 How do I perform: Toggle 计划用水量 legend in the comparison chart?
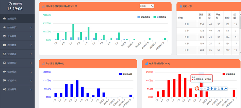pos(160,17)
